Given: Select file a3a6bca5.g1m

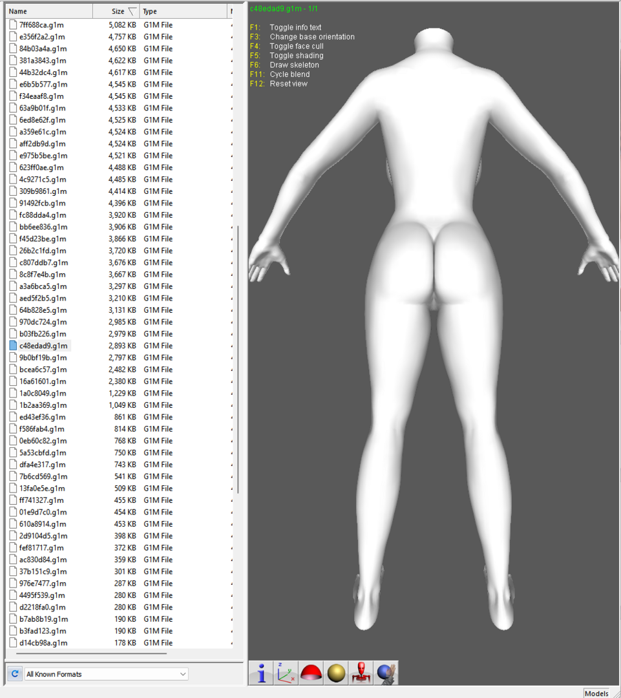Looking at the screenshot, I should [x=43, y=286].
